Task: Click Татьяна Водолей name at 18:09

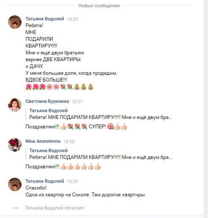Action: click(x=45, y=181)
